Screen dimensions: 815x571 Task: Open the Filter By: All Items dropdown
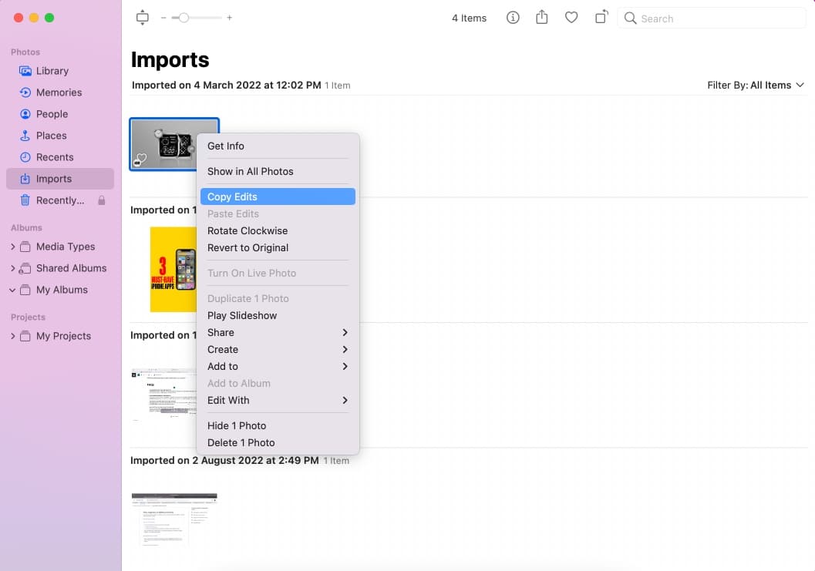coord(755,86)
